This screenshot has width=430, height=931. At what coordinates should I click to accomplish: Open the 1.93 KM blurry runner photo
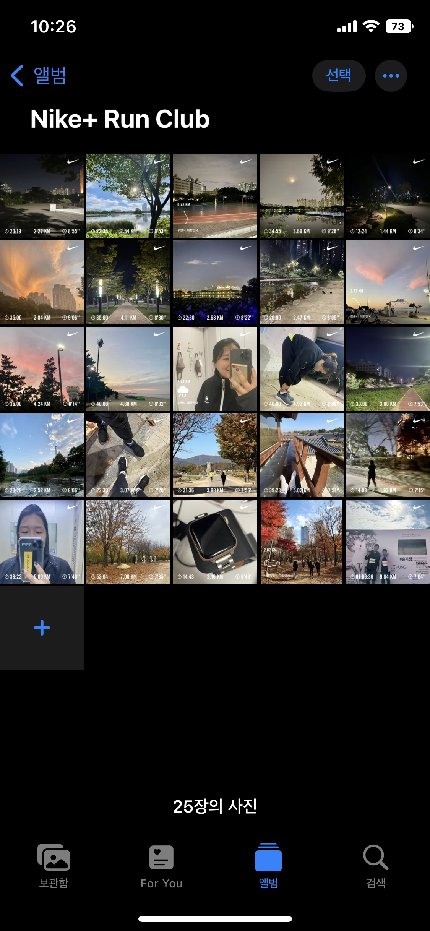point(388,455)
